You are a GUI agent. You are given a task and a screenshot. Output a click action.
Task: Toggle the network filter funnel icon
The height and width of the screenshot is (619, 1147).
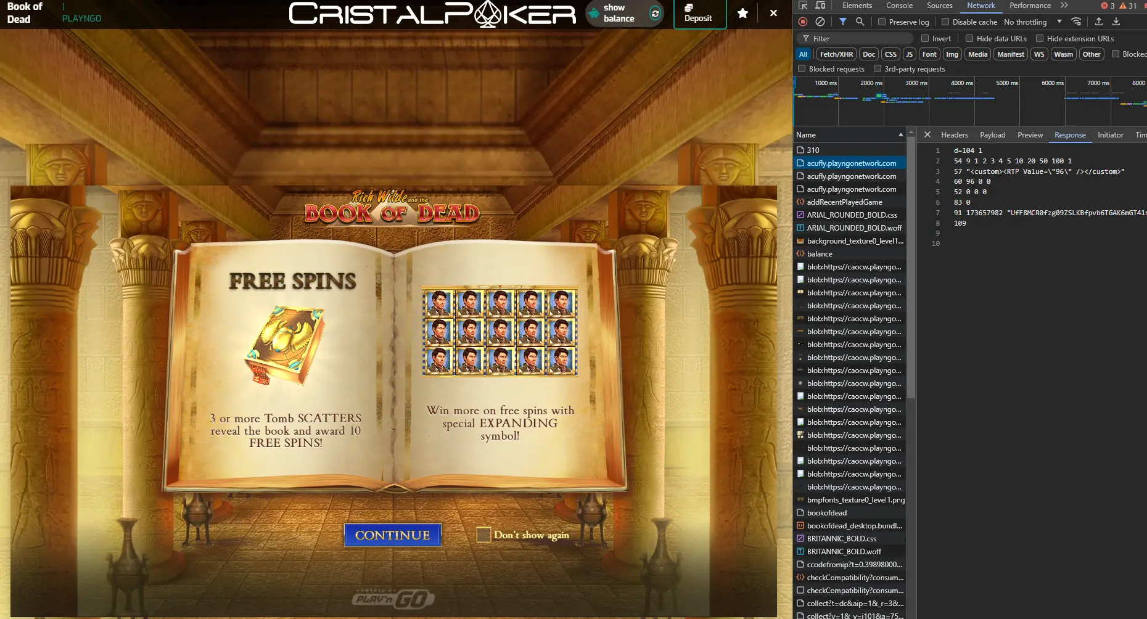click(842, 22)
